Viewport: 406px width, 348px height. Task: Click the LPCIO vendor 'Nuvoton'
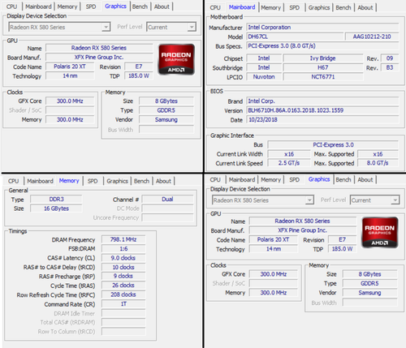pos(264,77)
